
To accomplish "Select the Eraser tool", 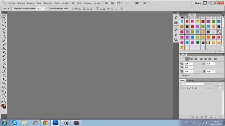I will coord(4,56).
